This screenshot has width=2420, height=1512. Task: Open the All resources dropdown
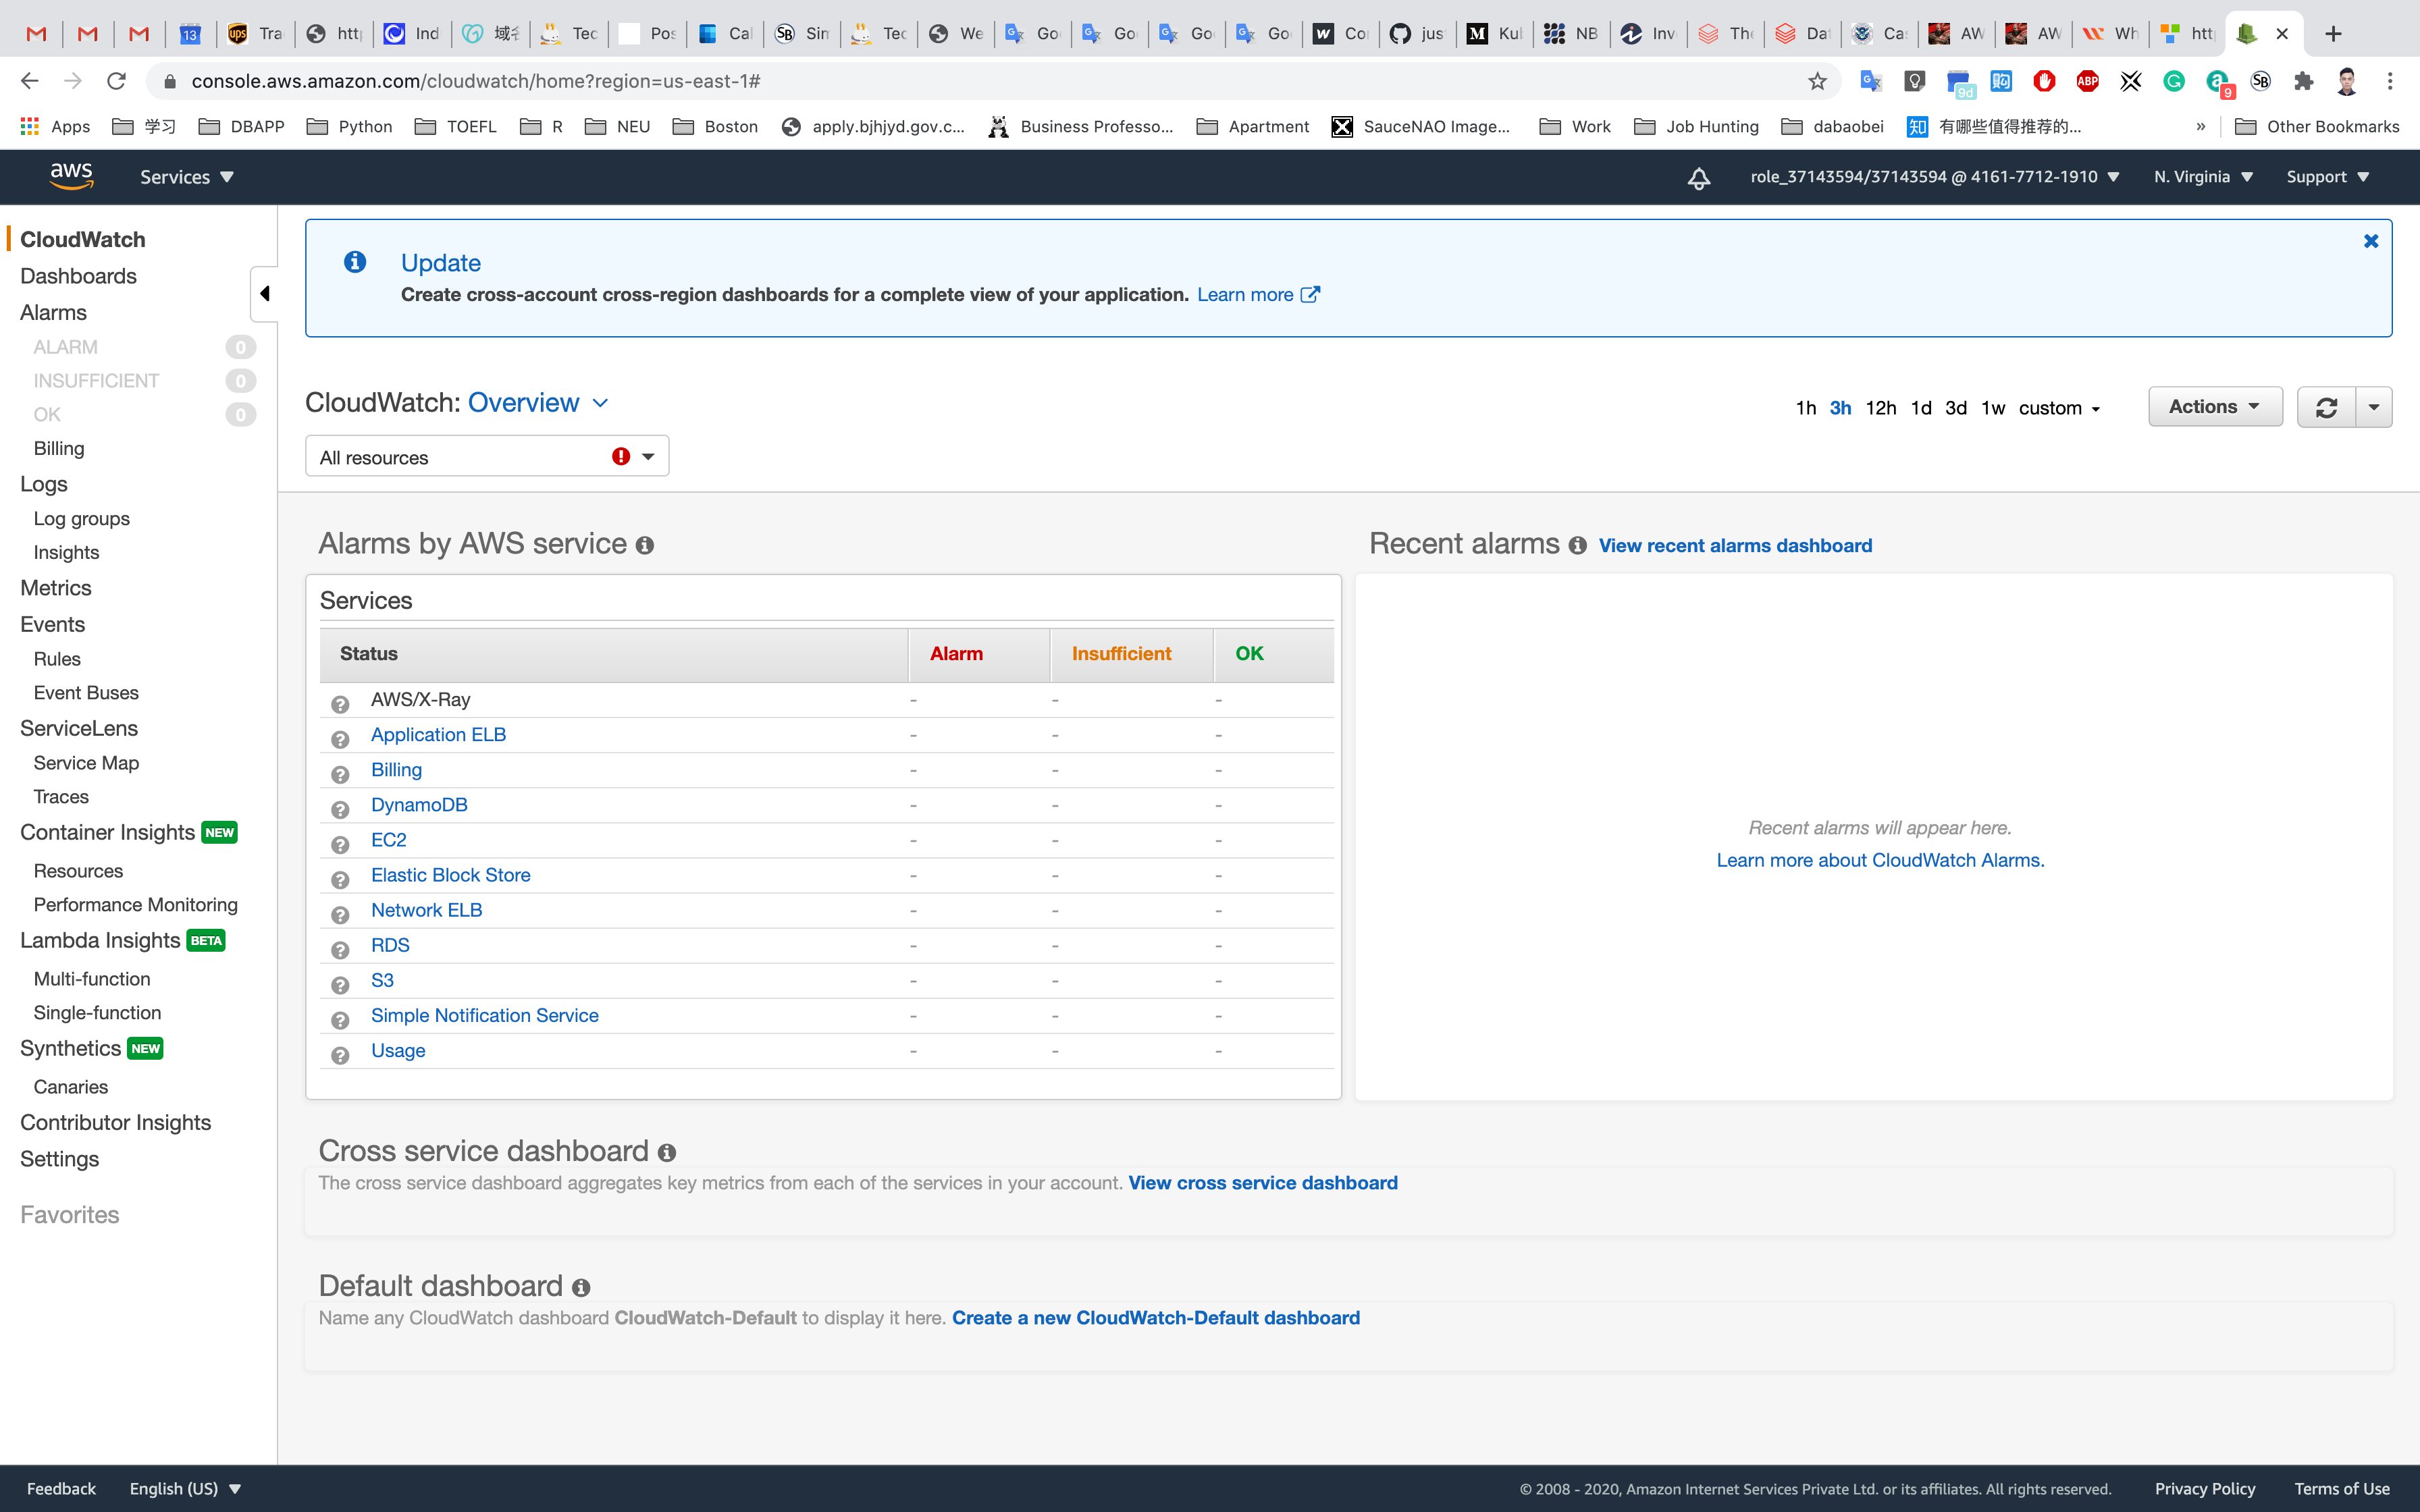point(487,457)
